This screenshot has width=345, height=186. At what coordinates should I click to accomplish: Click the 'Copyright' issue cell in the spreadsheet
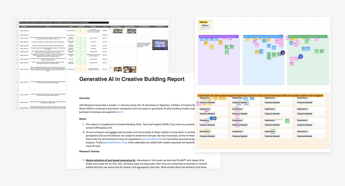71,59
